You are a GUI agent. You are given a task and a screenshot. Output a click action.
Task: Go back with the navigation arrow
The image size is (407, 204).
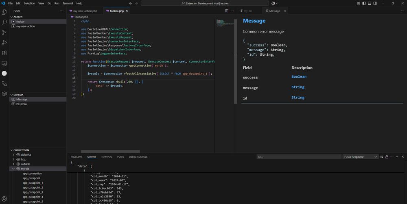tap(131, 3)
